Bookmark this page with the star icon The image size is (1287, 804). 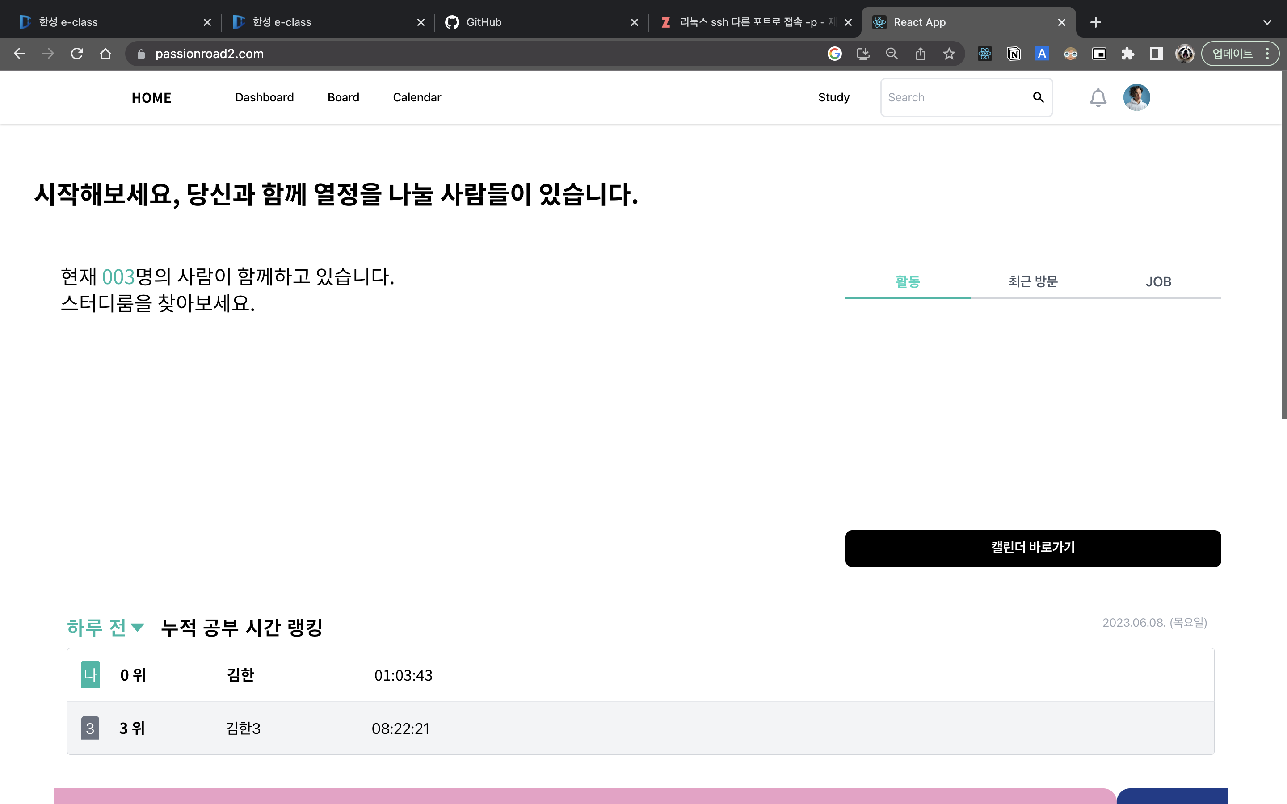(949, 53)
